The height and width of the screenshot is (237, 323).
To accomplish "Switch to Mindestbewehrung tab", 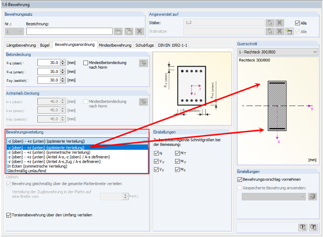I will click(115, 45).
